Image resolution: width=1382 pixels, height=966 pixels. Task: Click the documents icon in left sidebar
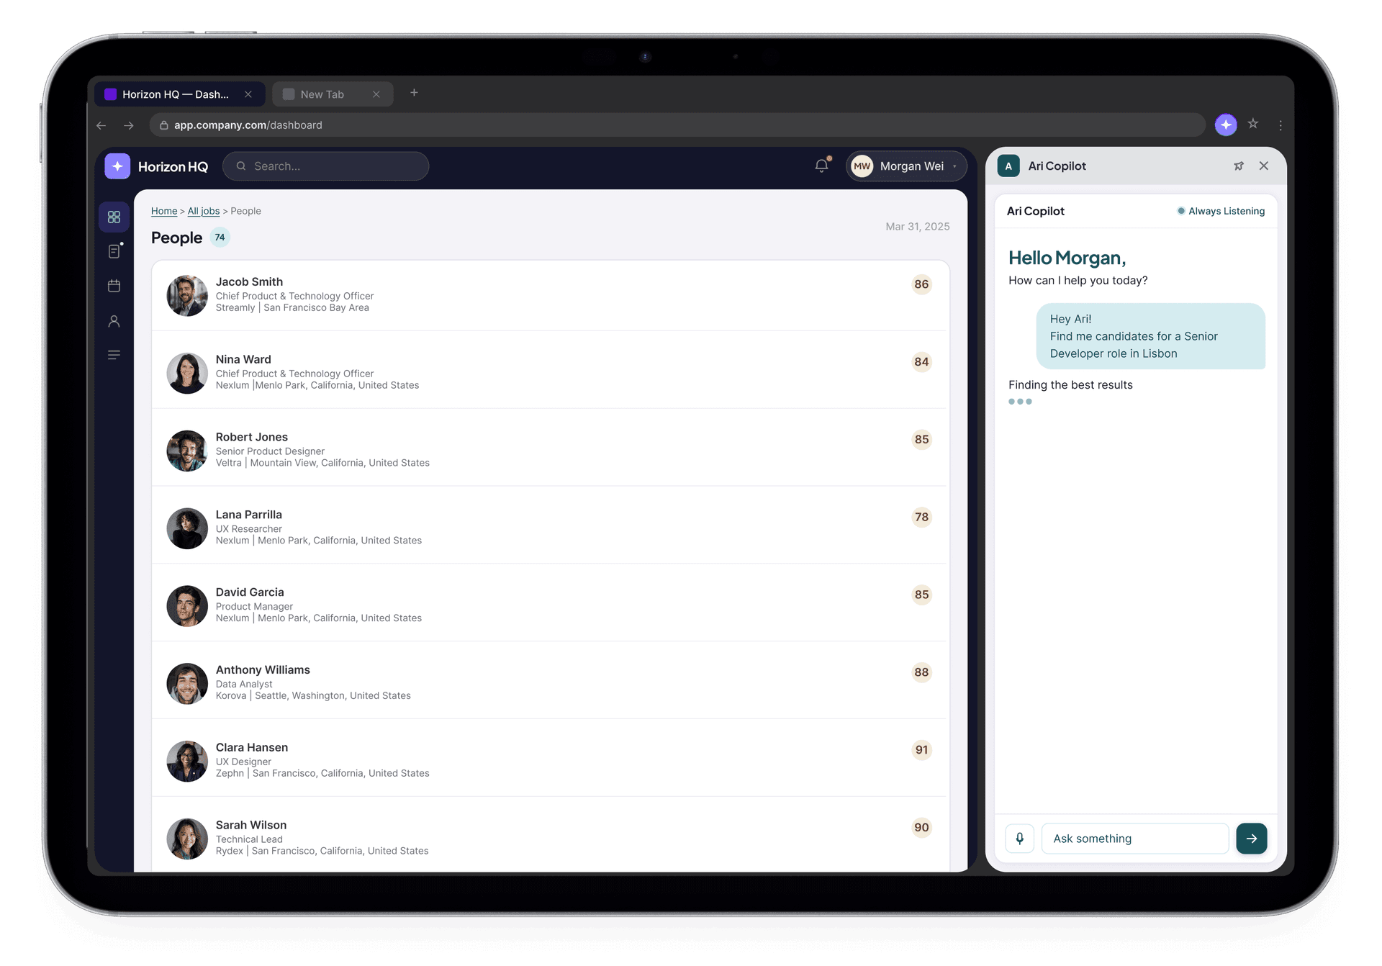[x=114, y=251]
